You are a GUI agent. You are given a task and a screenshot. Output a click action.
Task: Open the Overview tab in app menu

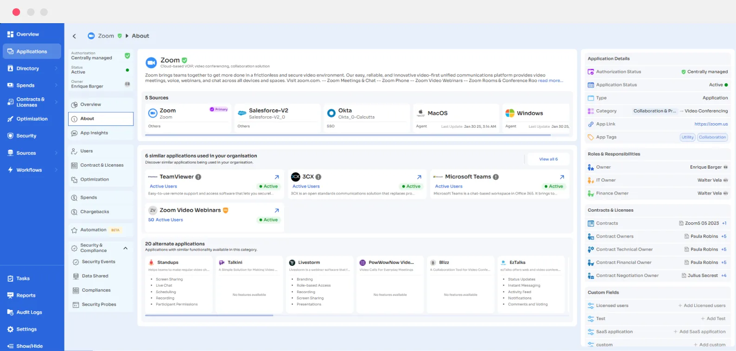(x=101, y=105)
